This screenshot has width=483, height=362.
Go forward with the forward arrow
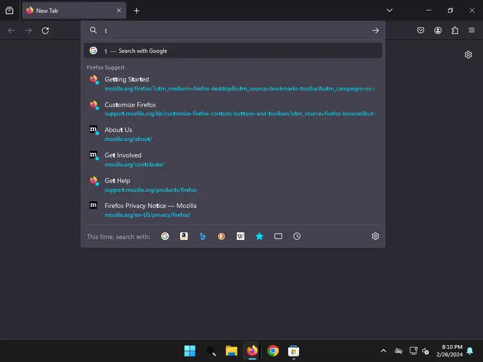(x=28, y=31)
